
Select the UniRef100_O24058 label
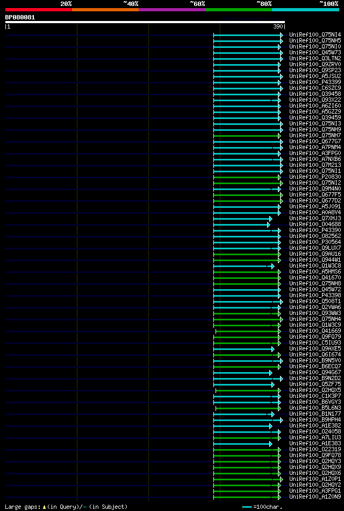(x=315, y=432)
